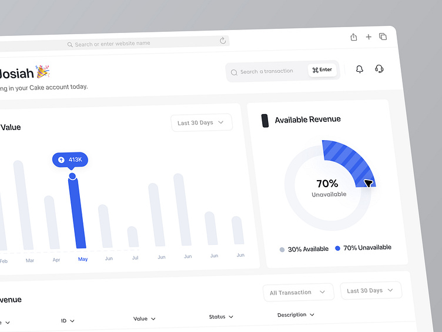This screenshot has height=332, width=442.
Task: Click the Jul axis label
Action: coord(135,258)
